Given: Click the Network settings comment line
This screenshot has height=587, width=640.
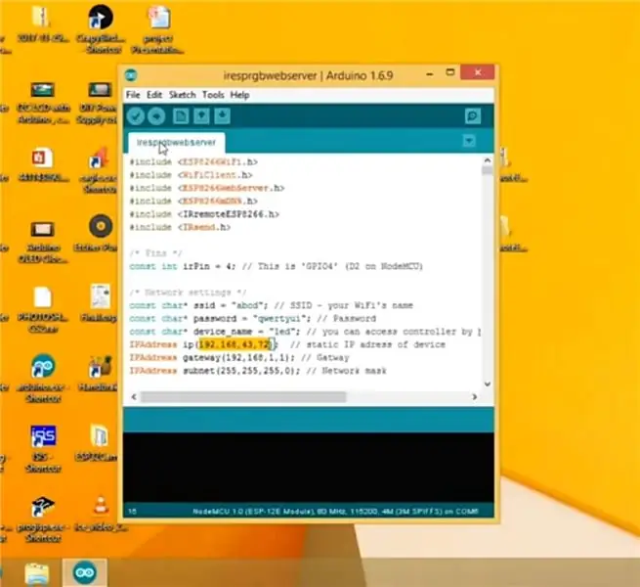Looking at the screenshot, I should click(x=189, y=293).
